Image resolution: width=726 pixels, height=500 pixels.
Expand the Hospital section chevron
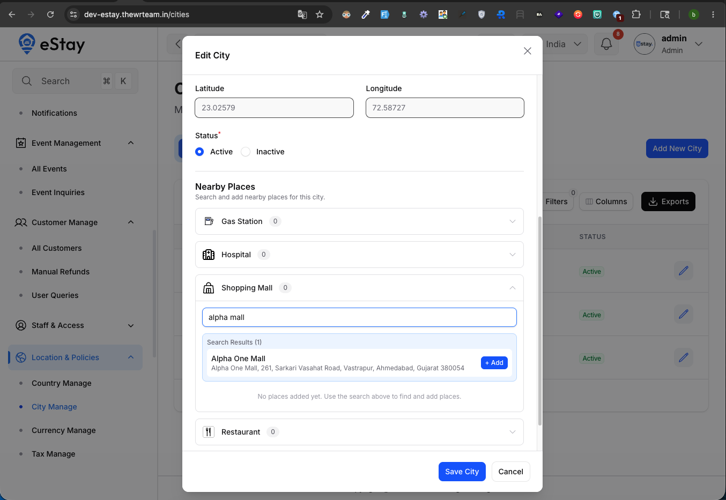pyautogui.click(x=513, y=255)
